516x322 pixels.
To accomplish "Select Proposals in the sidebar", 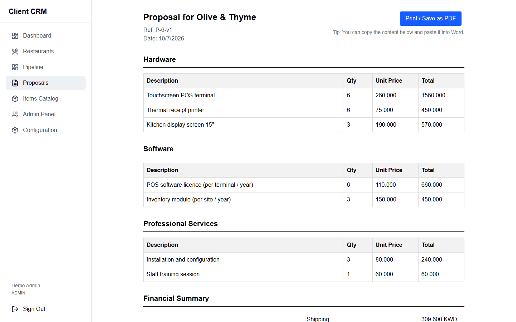I will 46,83.
